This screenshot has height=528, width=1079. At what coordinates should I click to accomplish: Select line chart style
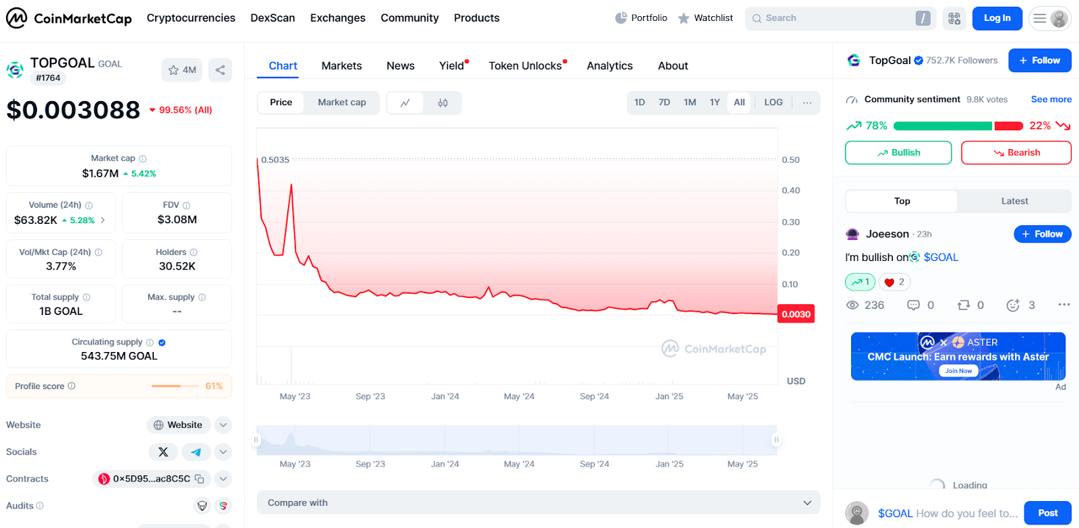coord(405,102)
